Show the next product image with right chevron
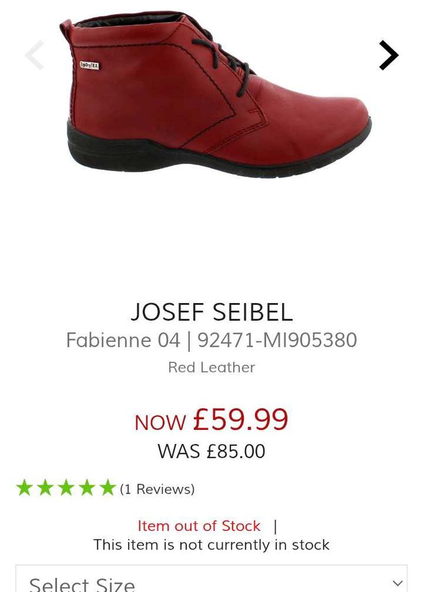Image resolution: width=423 pixels, height=592 pixels. [x=389, y=55]
